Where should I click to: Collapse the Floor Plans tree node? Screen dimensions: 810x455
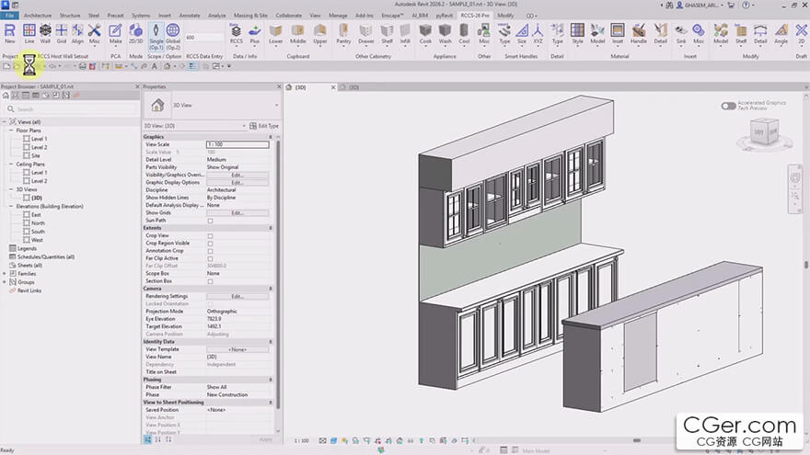(12, 131)
